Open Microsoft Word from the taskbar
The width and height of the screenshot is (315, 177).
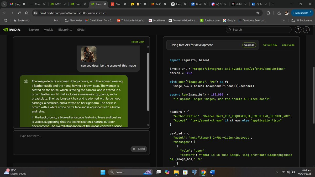click(x=212, y=172)
